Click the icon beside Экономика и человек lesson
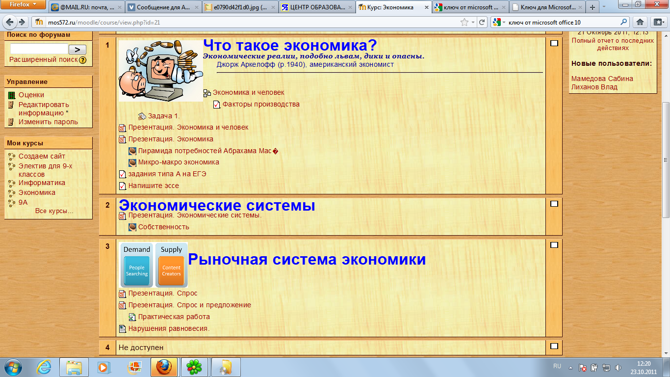The image size is (670, 377). [207, 93]
